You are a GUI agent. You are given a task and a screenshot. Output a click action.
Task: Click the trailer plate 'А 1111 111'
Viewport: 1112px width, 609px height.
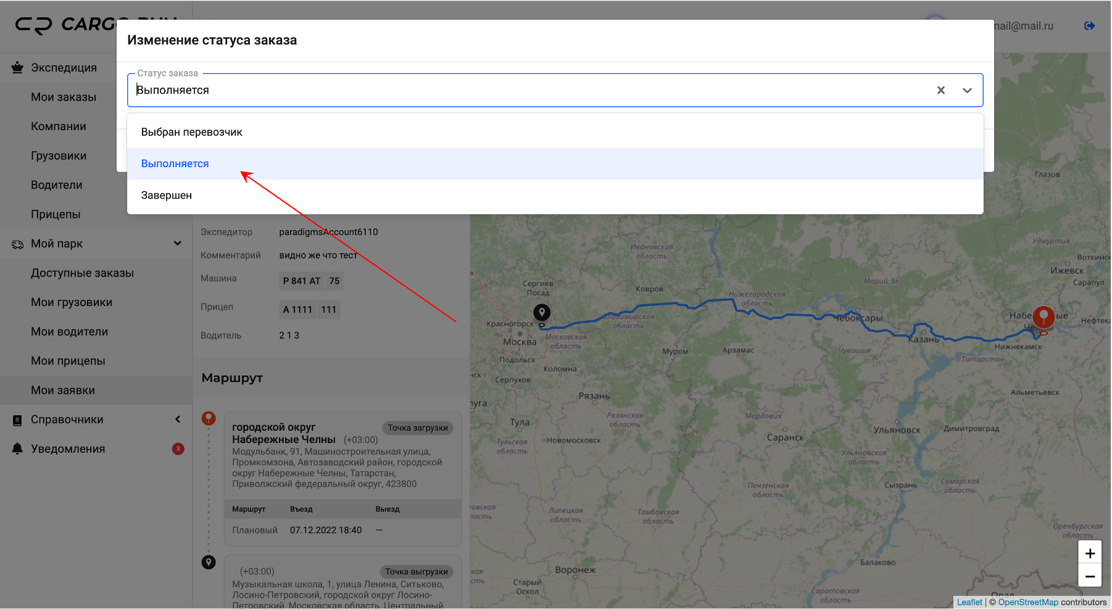pyautogui.click(x=309, y=309)
